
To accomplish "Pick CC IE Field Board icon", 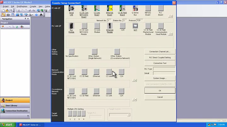I will (122, 8).
